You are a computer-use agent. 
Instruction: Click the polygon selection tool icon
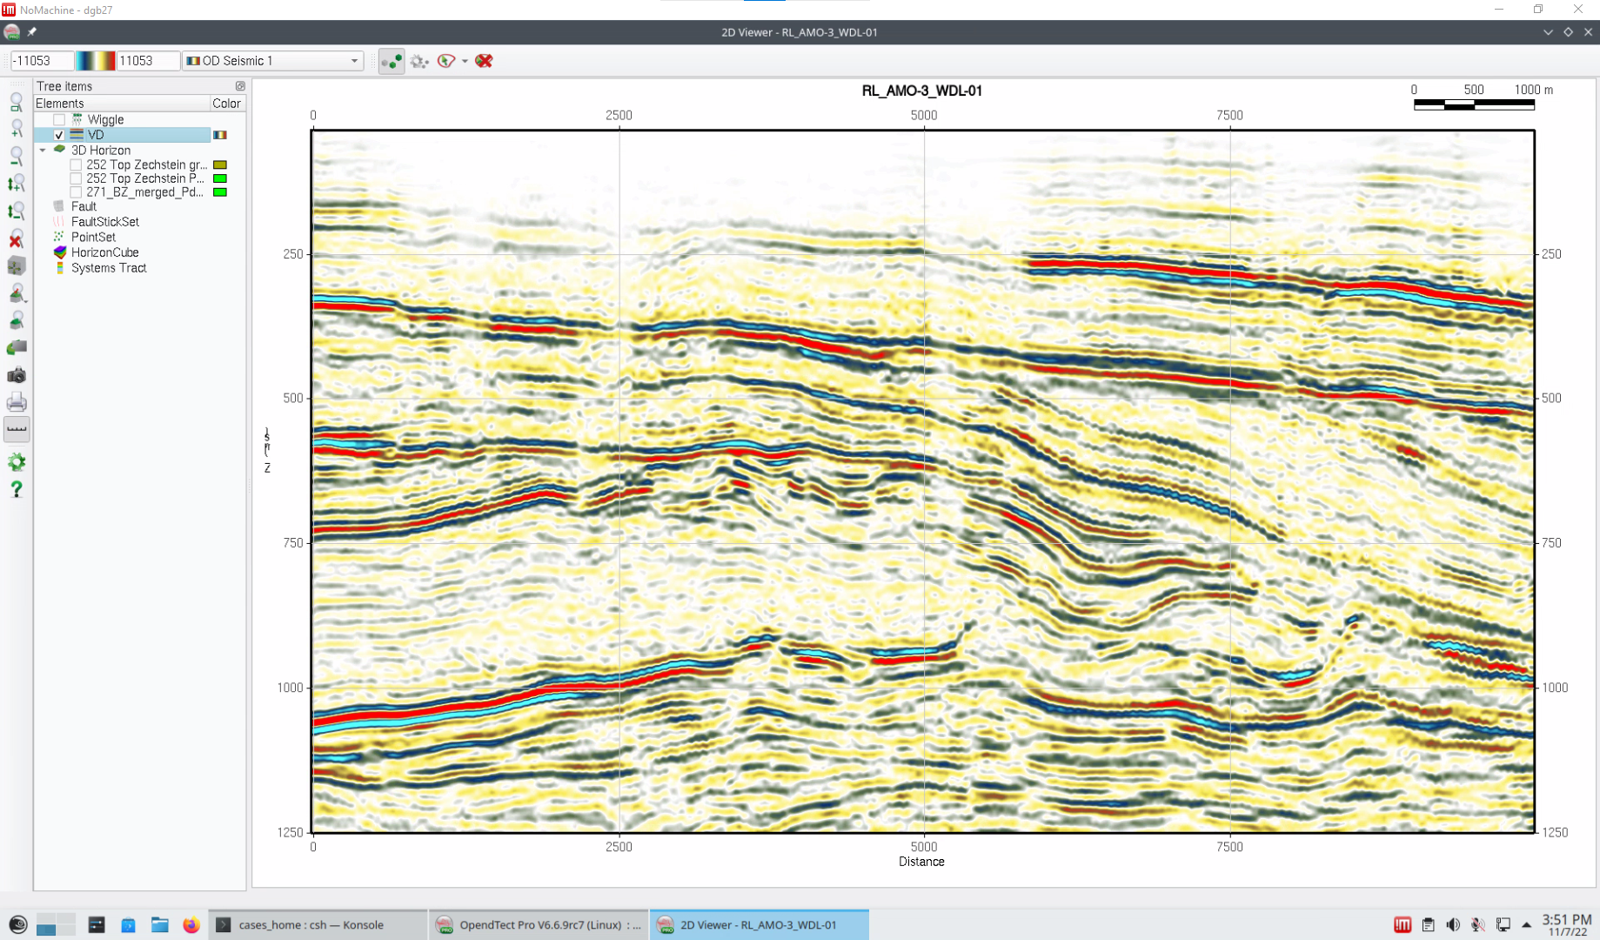point(446,61)
